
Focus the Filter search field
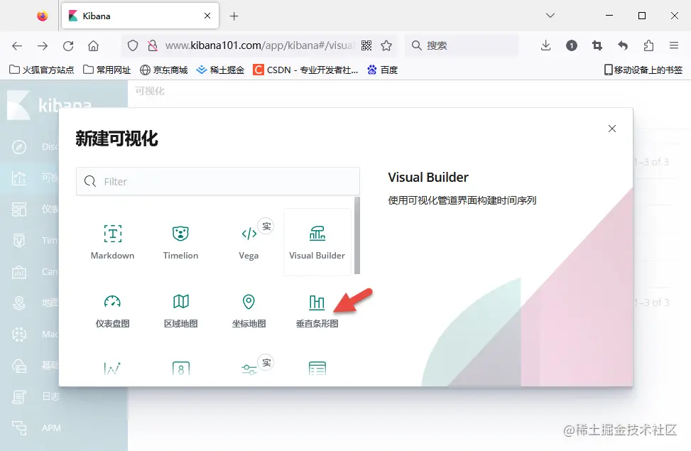tap(218, 181)
